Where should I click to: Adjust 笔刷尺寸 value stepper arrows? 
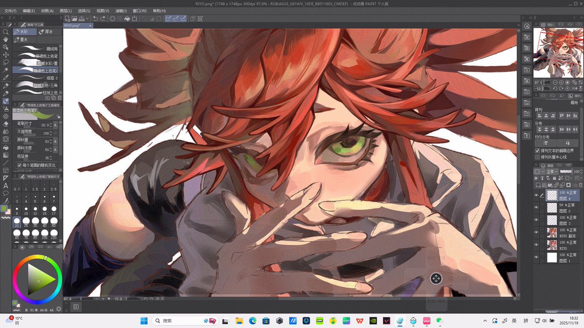[50, 125]
